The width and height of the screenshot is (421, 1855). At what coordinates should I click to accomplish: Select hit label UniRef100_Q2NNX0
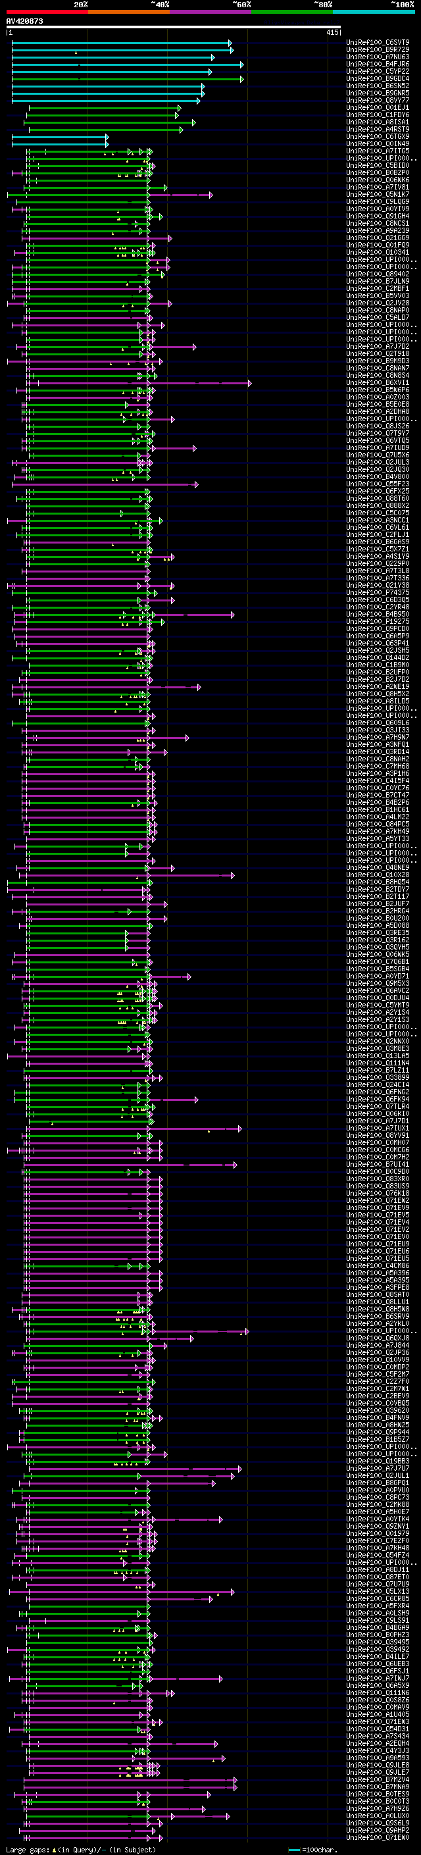[x=378, y=1041]
